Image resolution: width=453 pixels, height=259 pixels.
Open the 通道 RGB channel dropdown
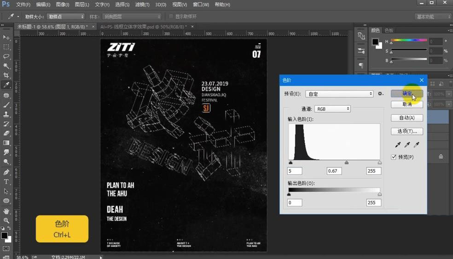tap(332, 109)
